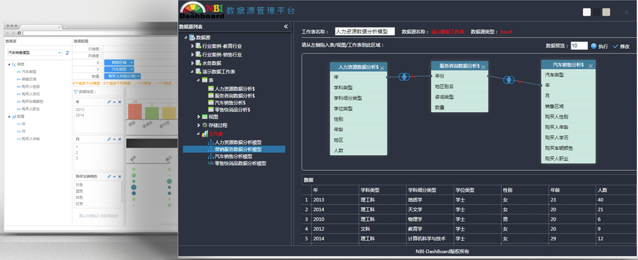Click the 购买人年龄 measure in the browser window
638x260 pixels.
pyautogui.click(x=31, y=139)
